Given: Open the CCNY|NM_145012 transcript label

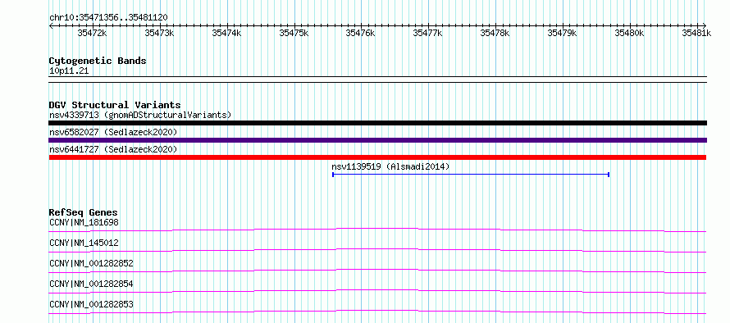Looking at the screenshot, I should (84, 243).
